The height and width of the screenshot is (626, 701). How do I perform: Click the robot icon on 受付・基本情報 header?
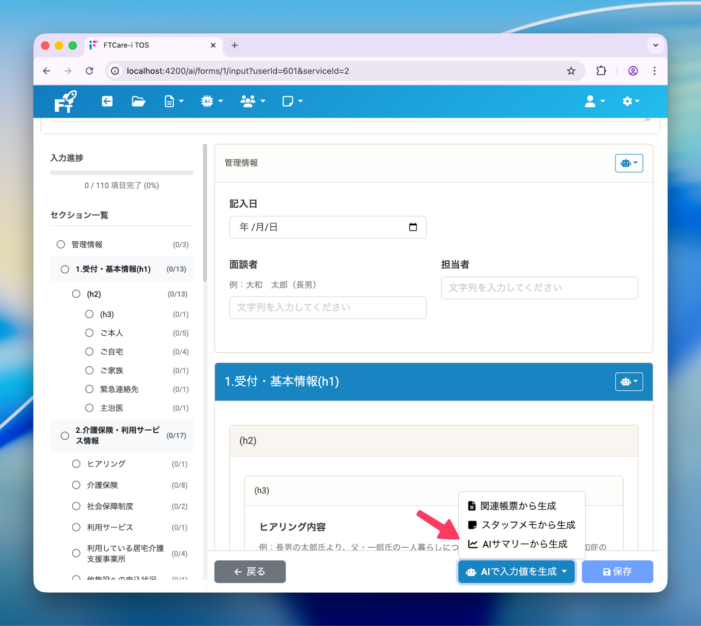click(x=629, y=382)
